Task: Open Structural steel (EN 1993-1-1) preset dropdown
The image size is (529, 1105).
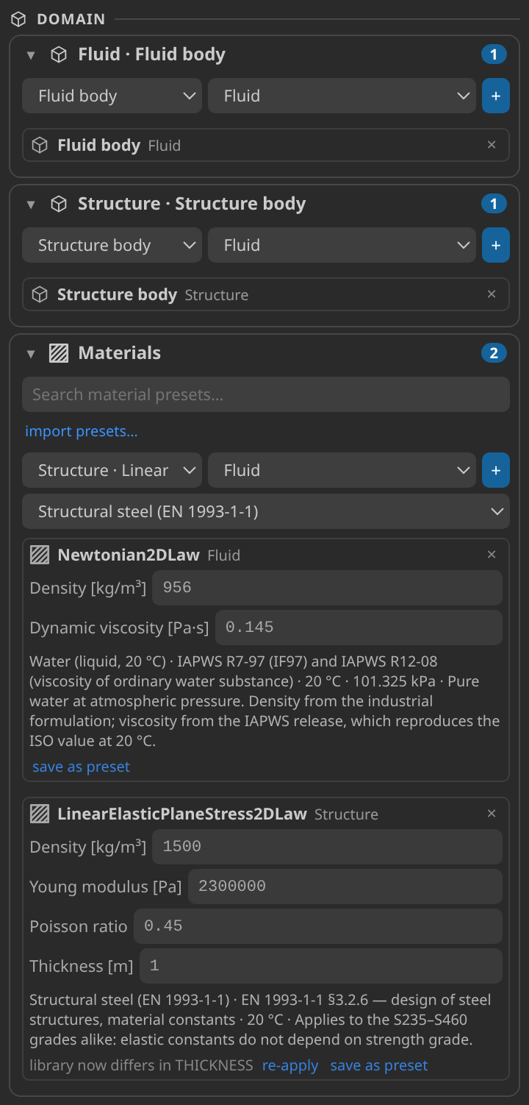Action: click(266, 511)
